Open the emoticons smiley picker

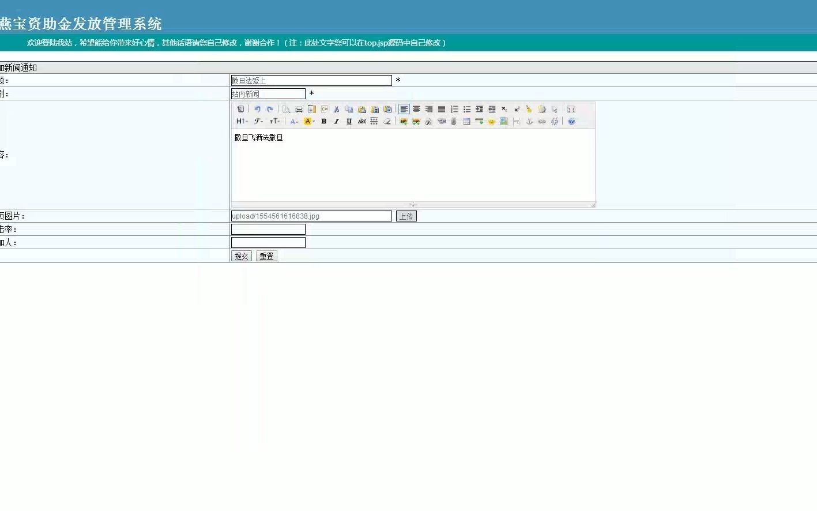coord(492,121)
